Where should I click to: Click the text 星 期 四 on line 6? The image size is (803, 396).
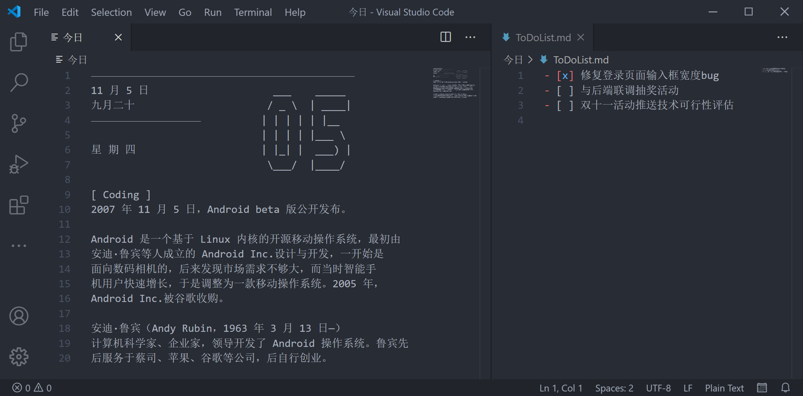pyautogui.click(x=113, y=150)
